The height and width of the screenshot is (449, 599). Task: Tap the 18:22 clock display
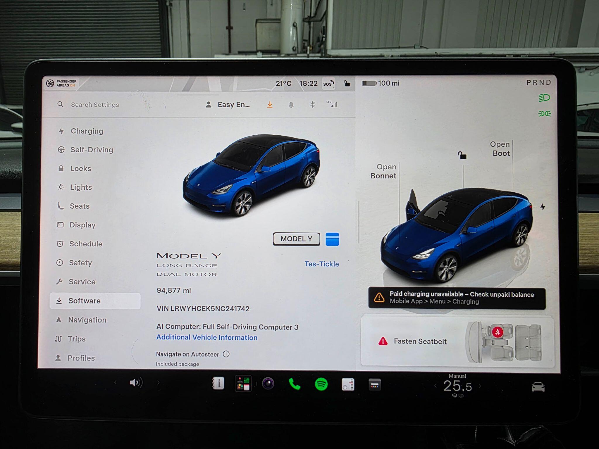[308, 83]
